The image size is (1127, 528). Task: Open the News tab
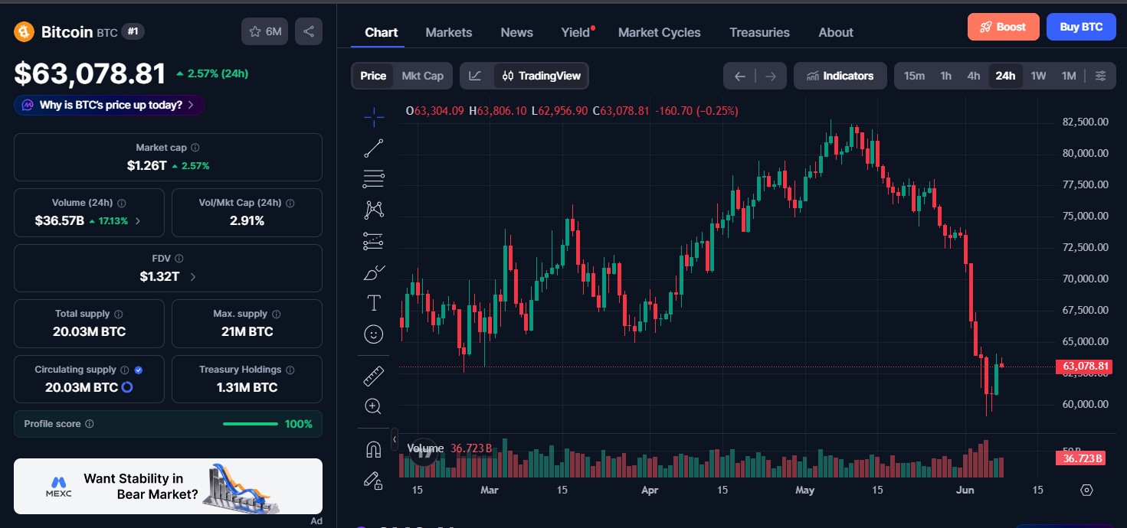(x=517, y=32)
